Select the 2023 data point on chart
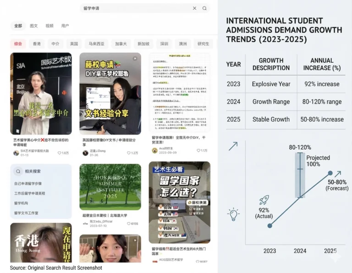The height and width of the screenshot is (273, 352). tap(270, 226)
